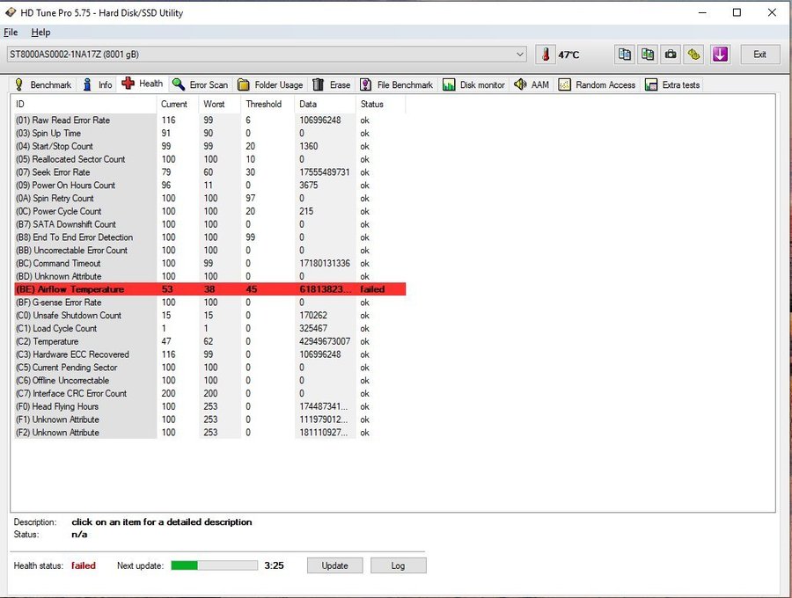Switch to the Error Scan tab
792x598 pixels.
pyautogui.click(x=200, y=84)
